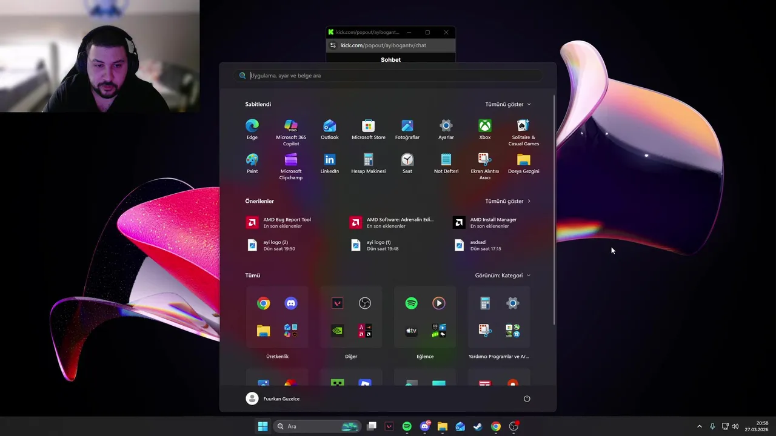Open Microsoft Clipchamp
The height and width of the screenshot is (436, 776).
(291, 167)
